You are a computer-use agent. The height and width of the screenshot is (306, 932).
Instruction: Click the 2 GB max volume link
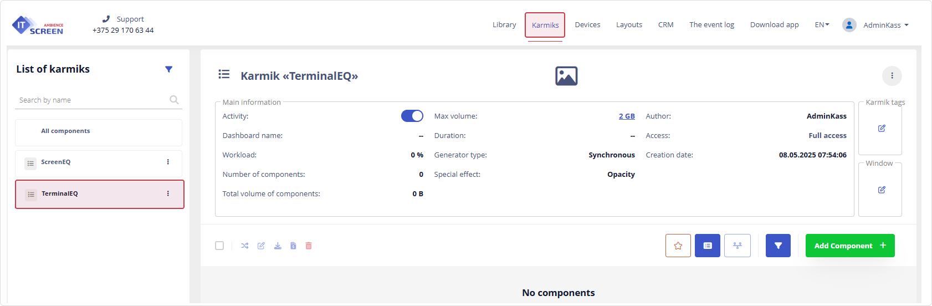click(x=627, y=116)
